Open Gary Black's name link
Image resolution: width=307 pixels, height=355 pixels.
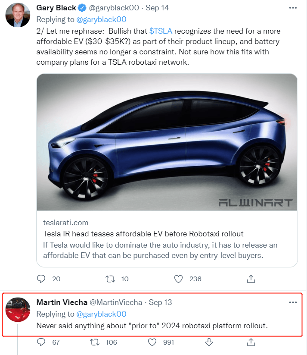tap(56, 8)
